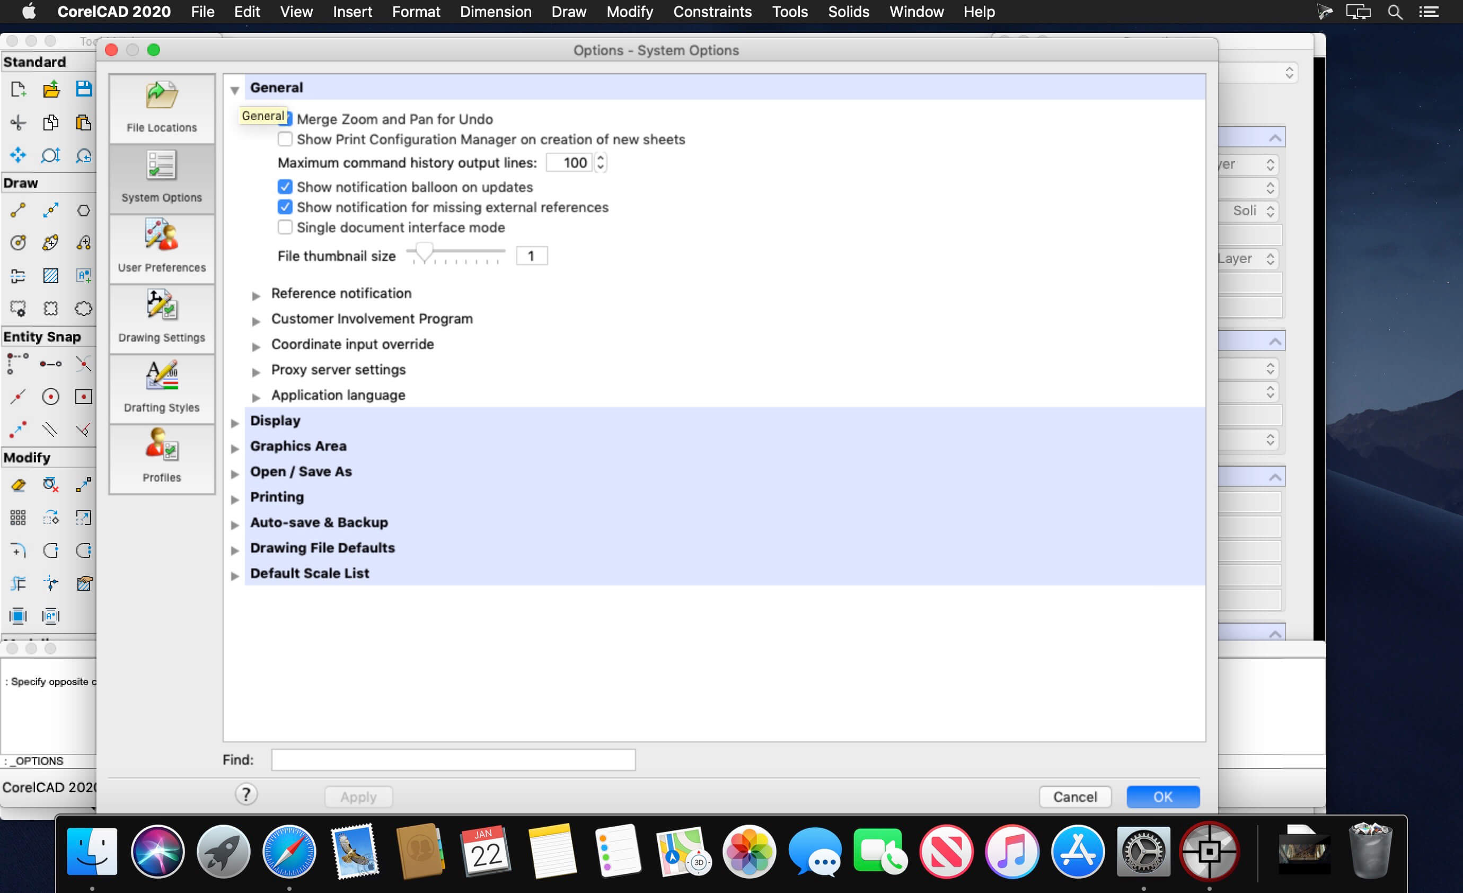Open the User Preferences category

[x=162, y=249]
